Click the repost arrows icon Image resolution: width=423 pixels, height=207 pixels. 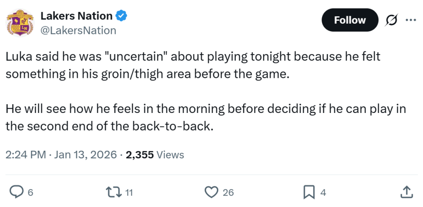114,192
